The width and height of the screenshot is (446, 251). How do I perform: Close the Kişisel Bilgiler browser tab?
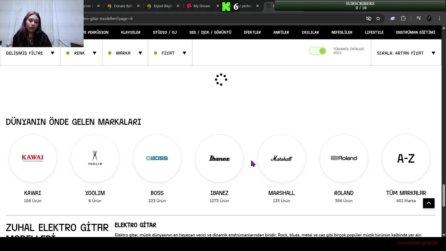178,6
